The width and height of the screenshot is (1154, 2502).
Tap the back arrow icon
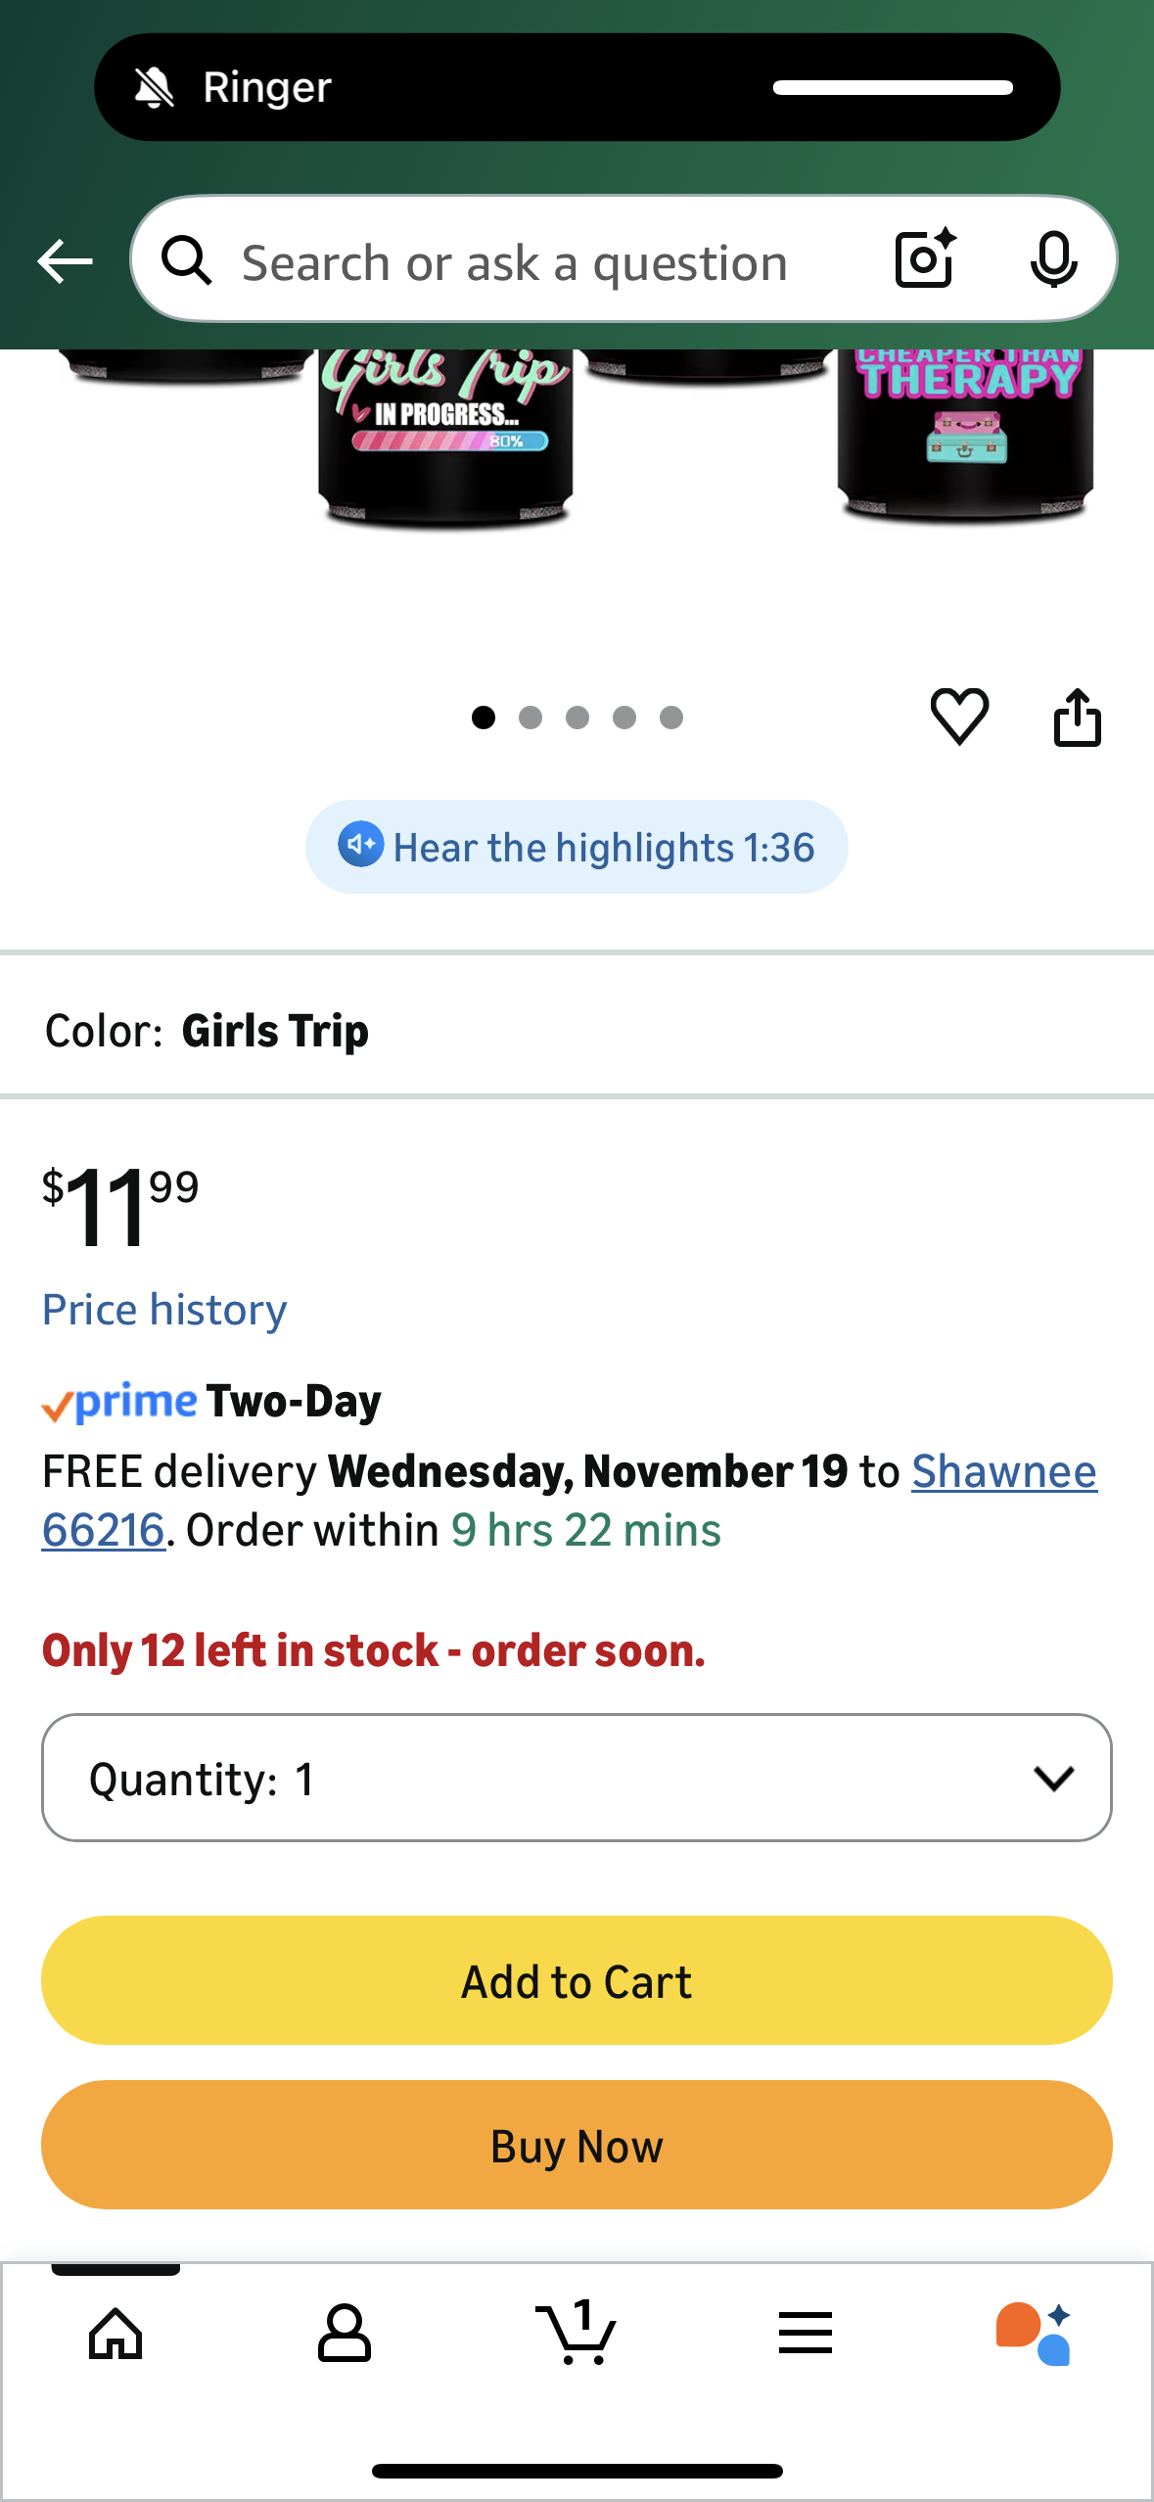click(x=65, y=261)
